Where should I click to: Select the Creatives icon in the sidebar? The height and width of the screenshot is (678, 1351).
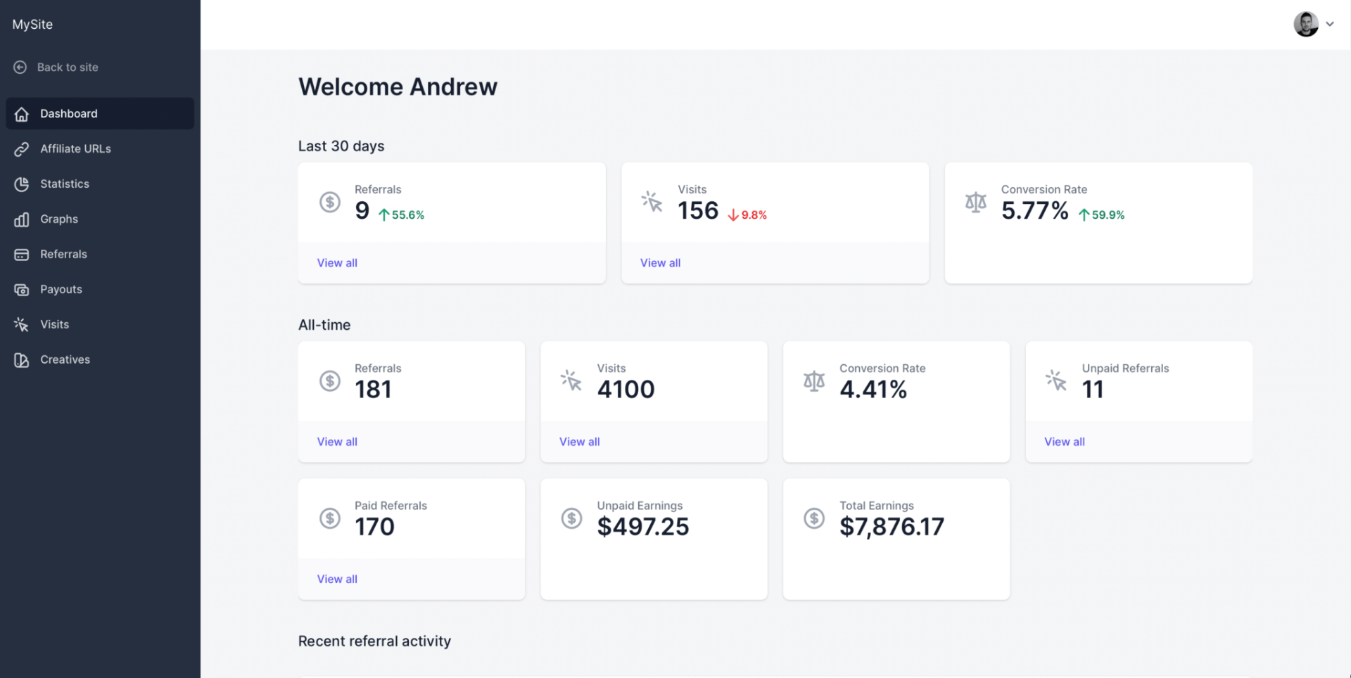[x=22, y=359]
